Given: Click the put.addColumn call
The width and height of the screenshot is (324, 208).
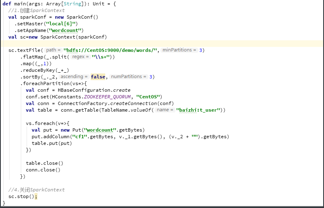Looking at the screenshot, I should [51, 137].
